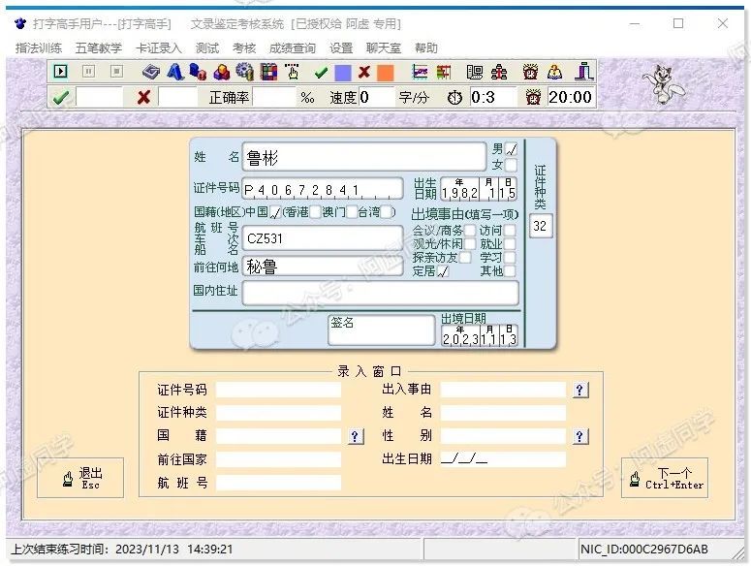
Task: Click the pause toolbar button
Action: (88, 72)
